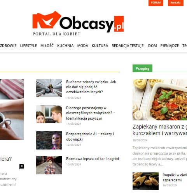
Task: Go to the MIŁOŚĆ category
Action: tap(47, 45)
